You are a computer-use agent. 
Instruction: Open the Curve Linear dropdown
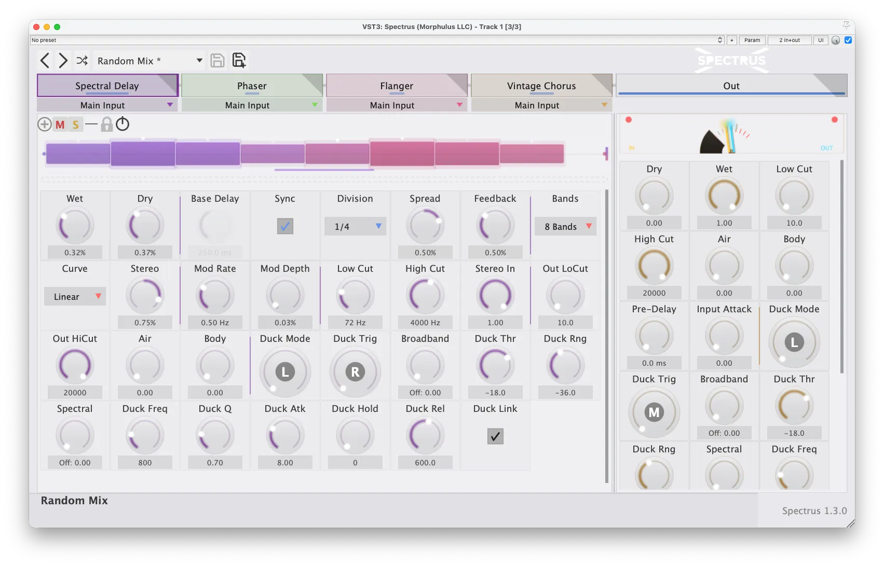coord(75,297)
